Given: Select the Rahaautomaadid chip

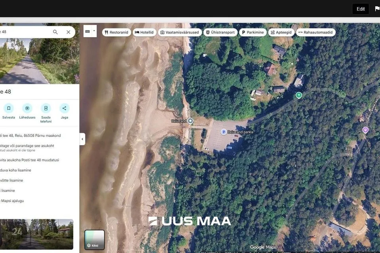Looking at the screenshot, I should 316,32.
